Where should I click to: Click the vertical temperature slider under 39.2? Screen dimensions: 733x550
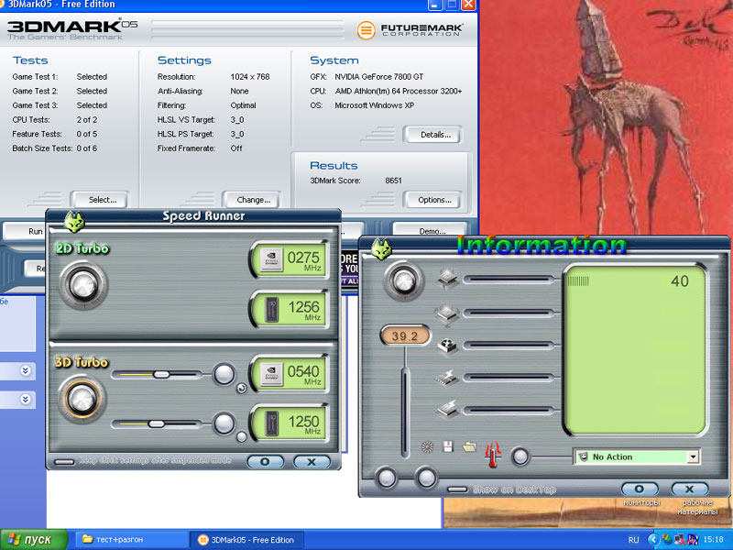[405, 412]
